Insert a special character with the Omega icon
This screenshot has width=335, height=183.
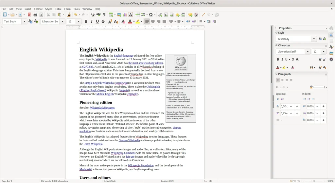pyautogui.click(x=150, y=15)
